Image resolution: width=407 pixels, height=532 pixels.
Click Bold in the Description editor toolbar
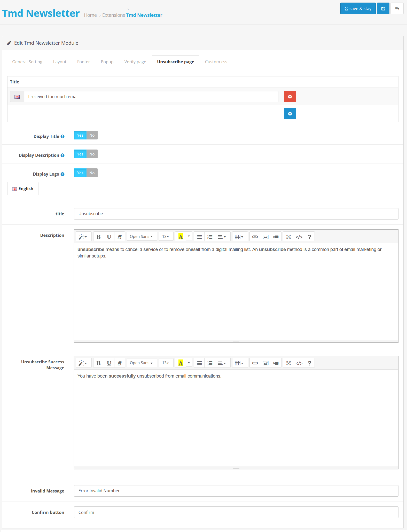coord(98,237)
